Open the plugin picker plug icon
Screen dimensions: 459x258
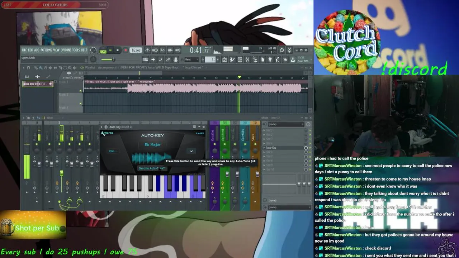click(x=270, y=59)
